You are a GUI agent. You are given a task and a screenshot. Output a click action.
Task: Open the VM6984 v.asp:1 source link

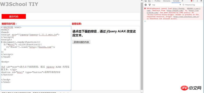tap(194, 8)
